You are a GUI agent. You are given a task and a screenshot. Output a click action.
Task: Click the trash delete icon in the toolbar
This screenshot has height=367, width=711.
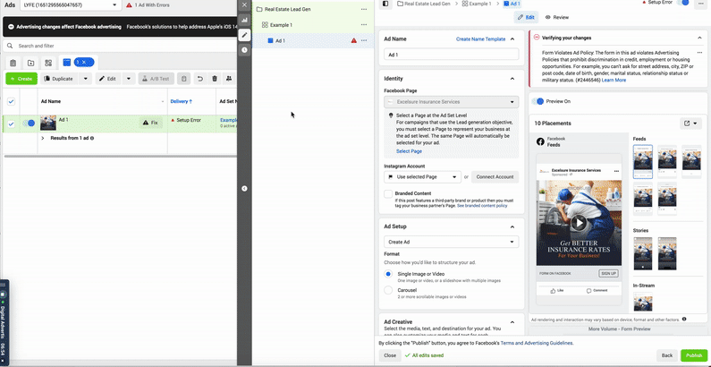pos(215,79)
